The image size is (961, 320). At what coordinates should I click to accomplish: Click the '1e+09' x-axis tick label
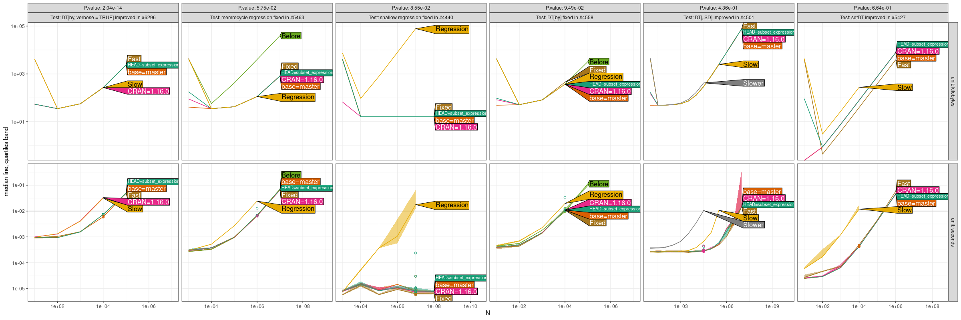click(x=772, y=306)
